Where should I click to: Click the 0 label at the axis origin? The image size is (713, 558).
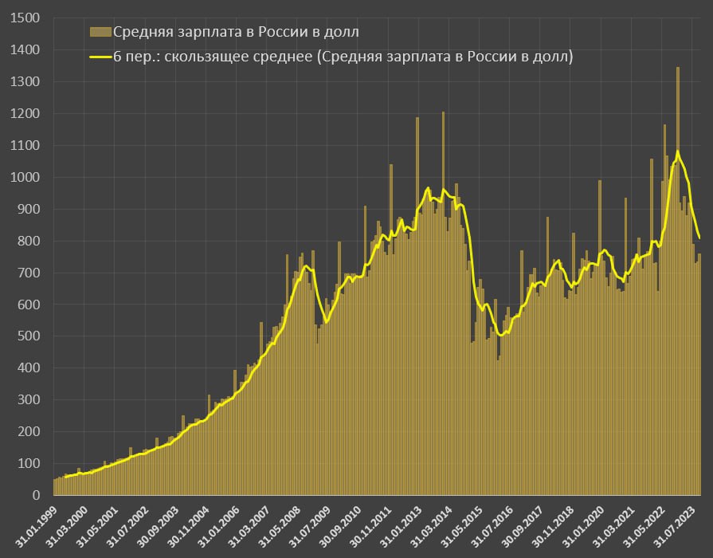click(x=38, y=496)
